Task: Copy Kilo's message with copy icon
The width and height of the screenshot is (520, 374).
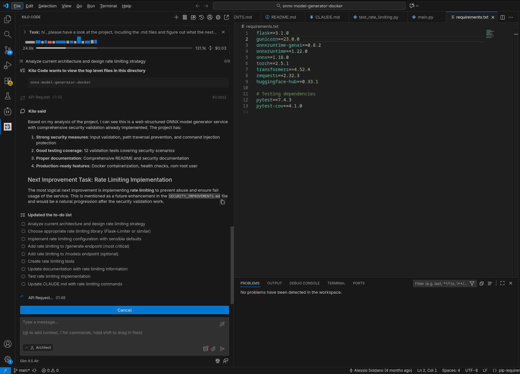Action: click(223, 202)
